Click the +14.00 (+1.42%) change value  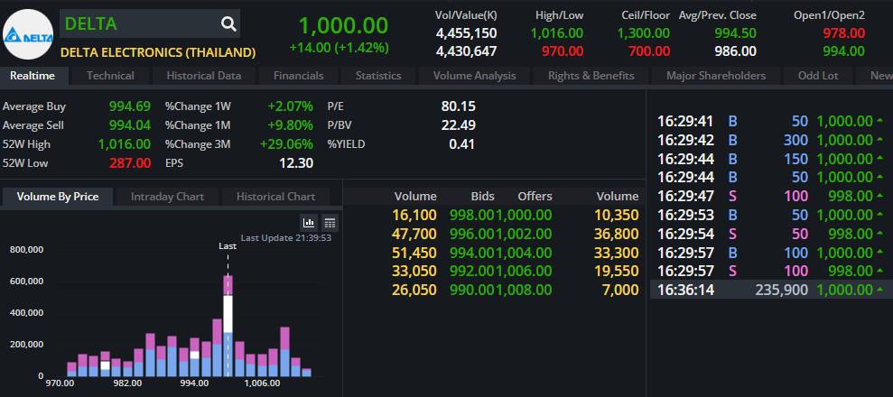(x=339, y=47)
